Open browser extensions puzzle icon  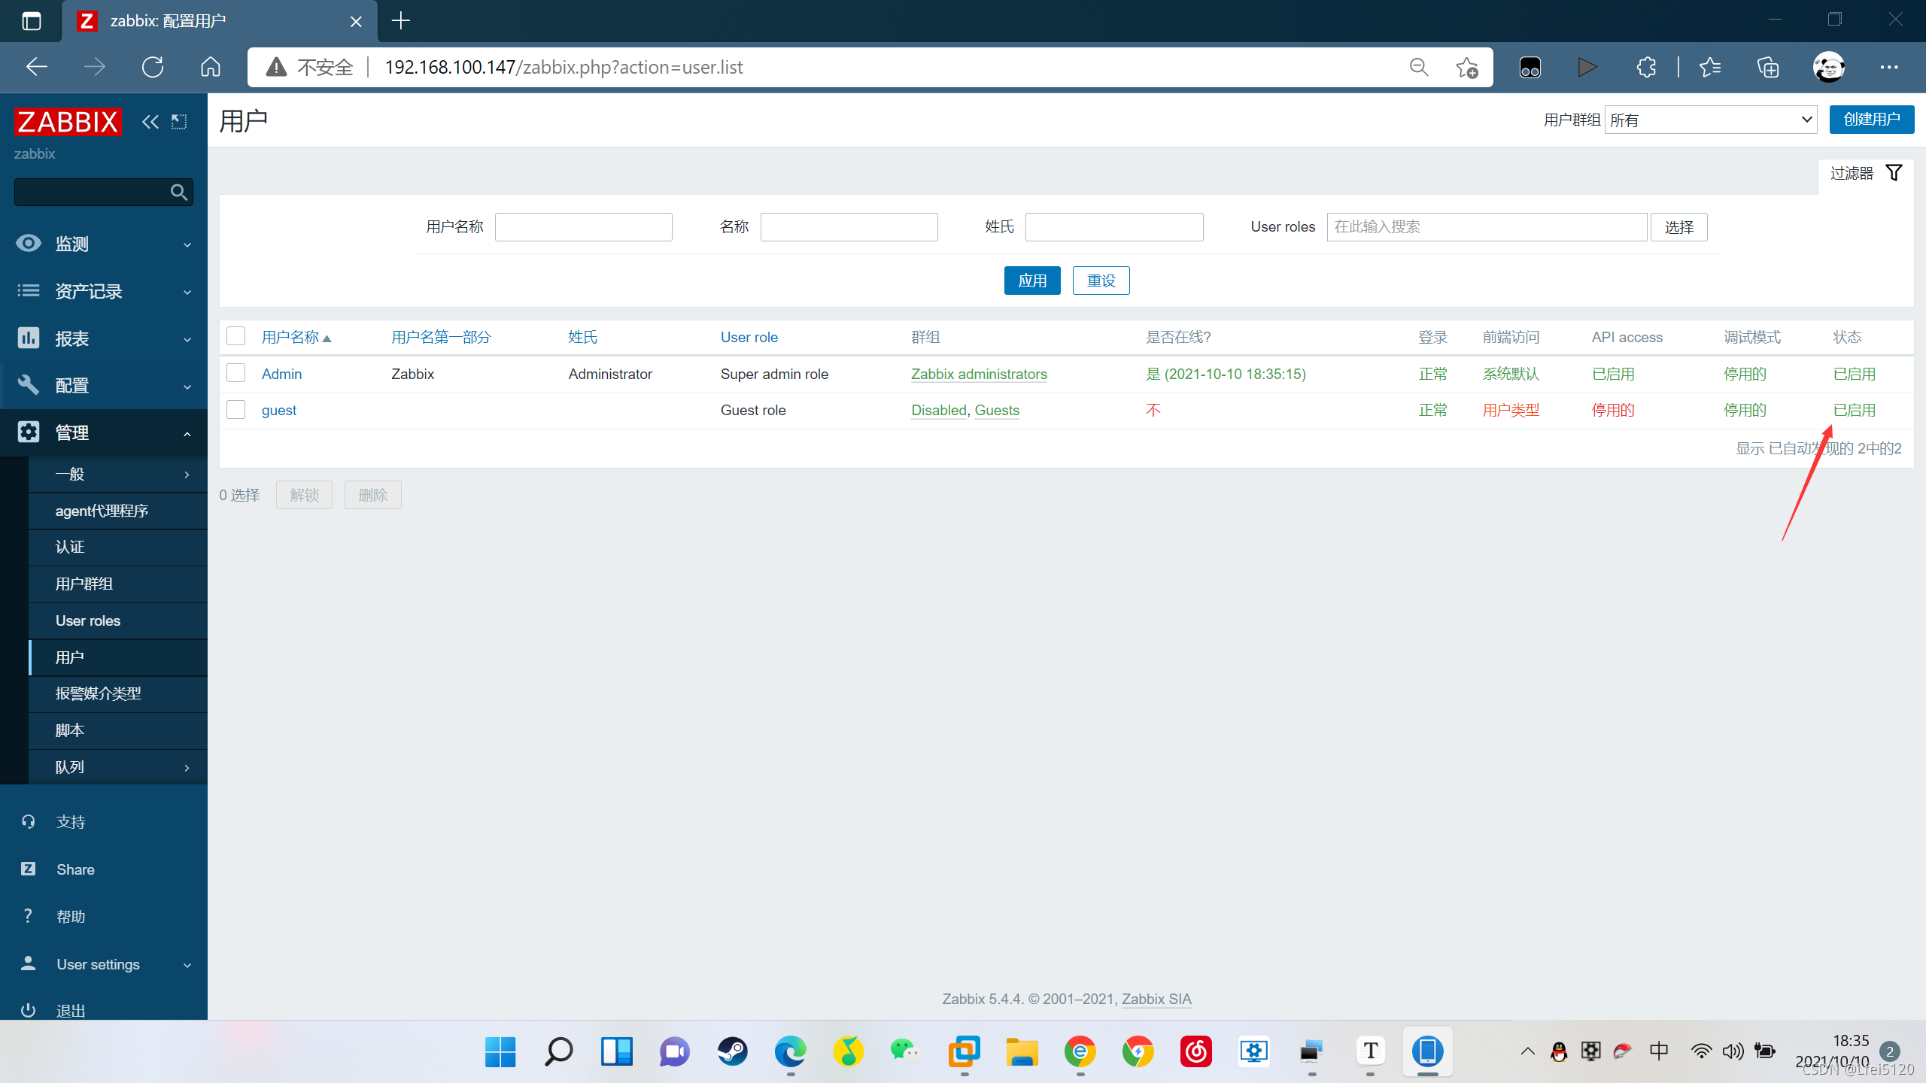tap(1645, 67)
